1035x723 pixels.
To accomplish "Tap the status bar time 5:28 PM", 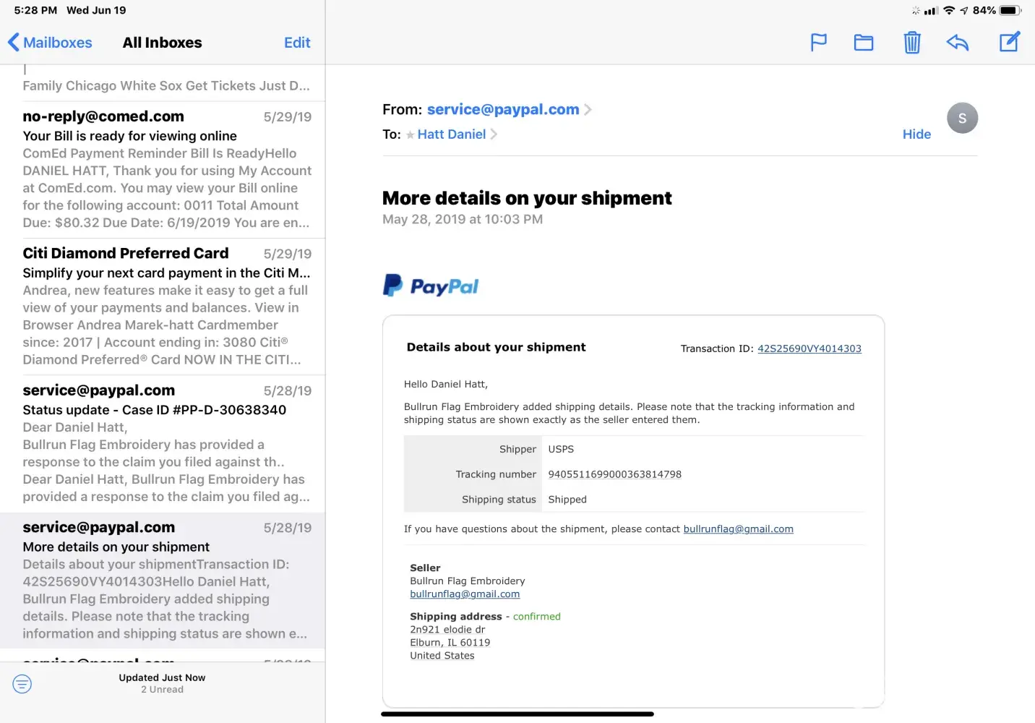I will tap(35, 10).
